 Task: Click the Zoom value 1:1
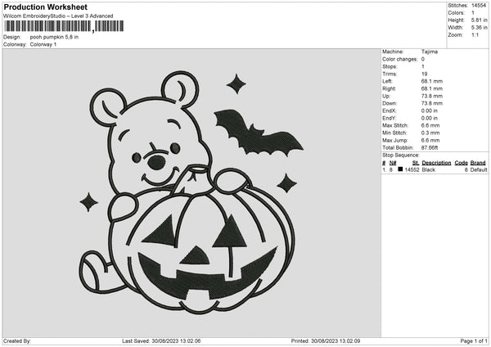click(x=475, y=34)
